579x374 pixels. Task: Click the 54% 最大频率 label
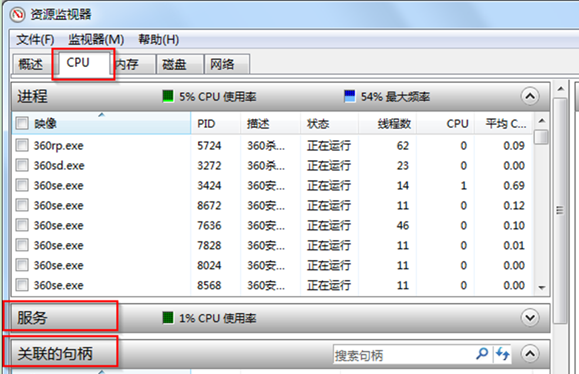(395, 97)
